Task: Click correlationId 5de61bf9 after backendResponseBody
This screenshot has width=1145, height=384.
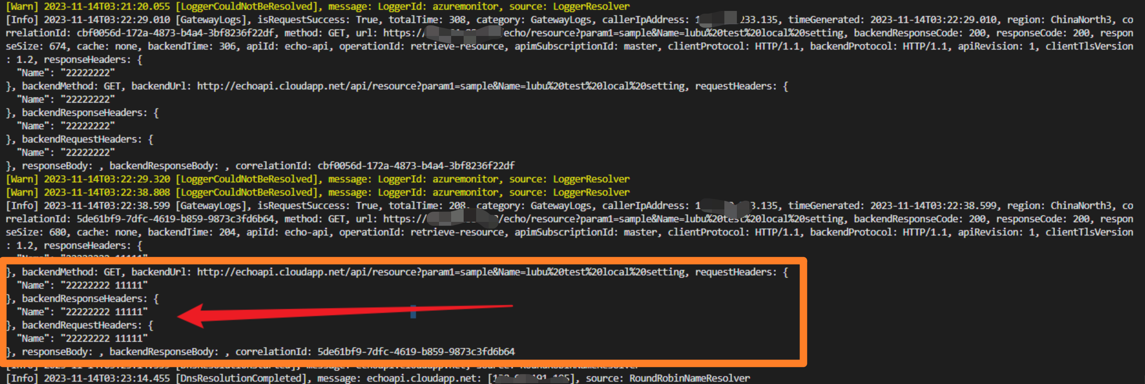Action: point(416,352)
